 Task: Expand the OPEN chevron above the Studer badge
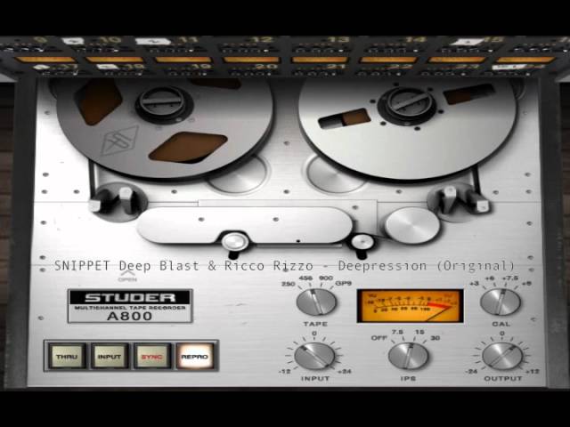[x=127, y=276]
